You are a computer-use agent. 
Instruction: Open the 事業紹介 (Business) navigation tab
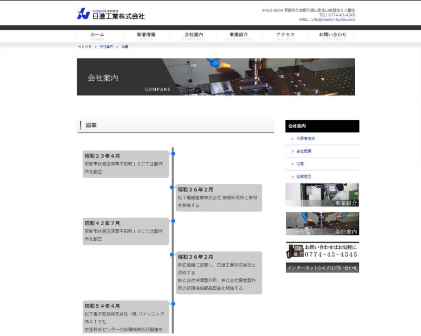[239, 36]
